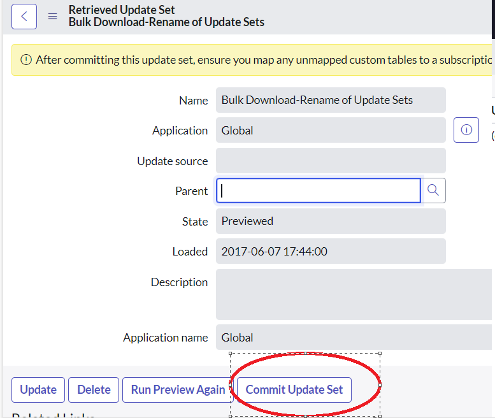Click the Description field label

tap(179, 282)
